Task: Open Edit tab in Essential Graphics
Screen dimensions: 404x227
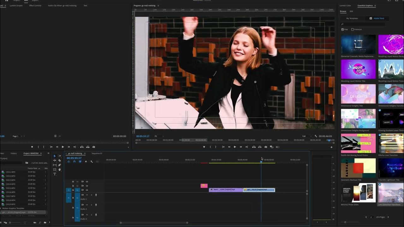Action: pos(351,11)
